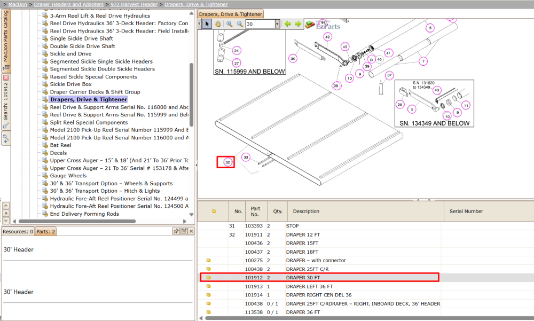Click note icon on 100438 DRAPER 25FT C/R row
534x321 pixels.
[x=208, y=269]
